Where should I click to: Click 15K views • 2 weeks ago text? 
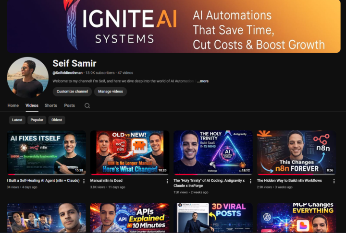(191, 192)
